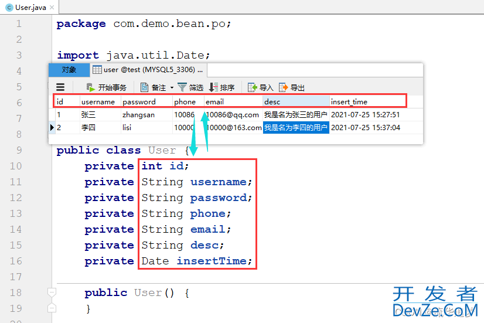Screen dimensions: 484x323
Task: Click the cell containing 0000@163.com
Action: pos(234,128)
